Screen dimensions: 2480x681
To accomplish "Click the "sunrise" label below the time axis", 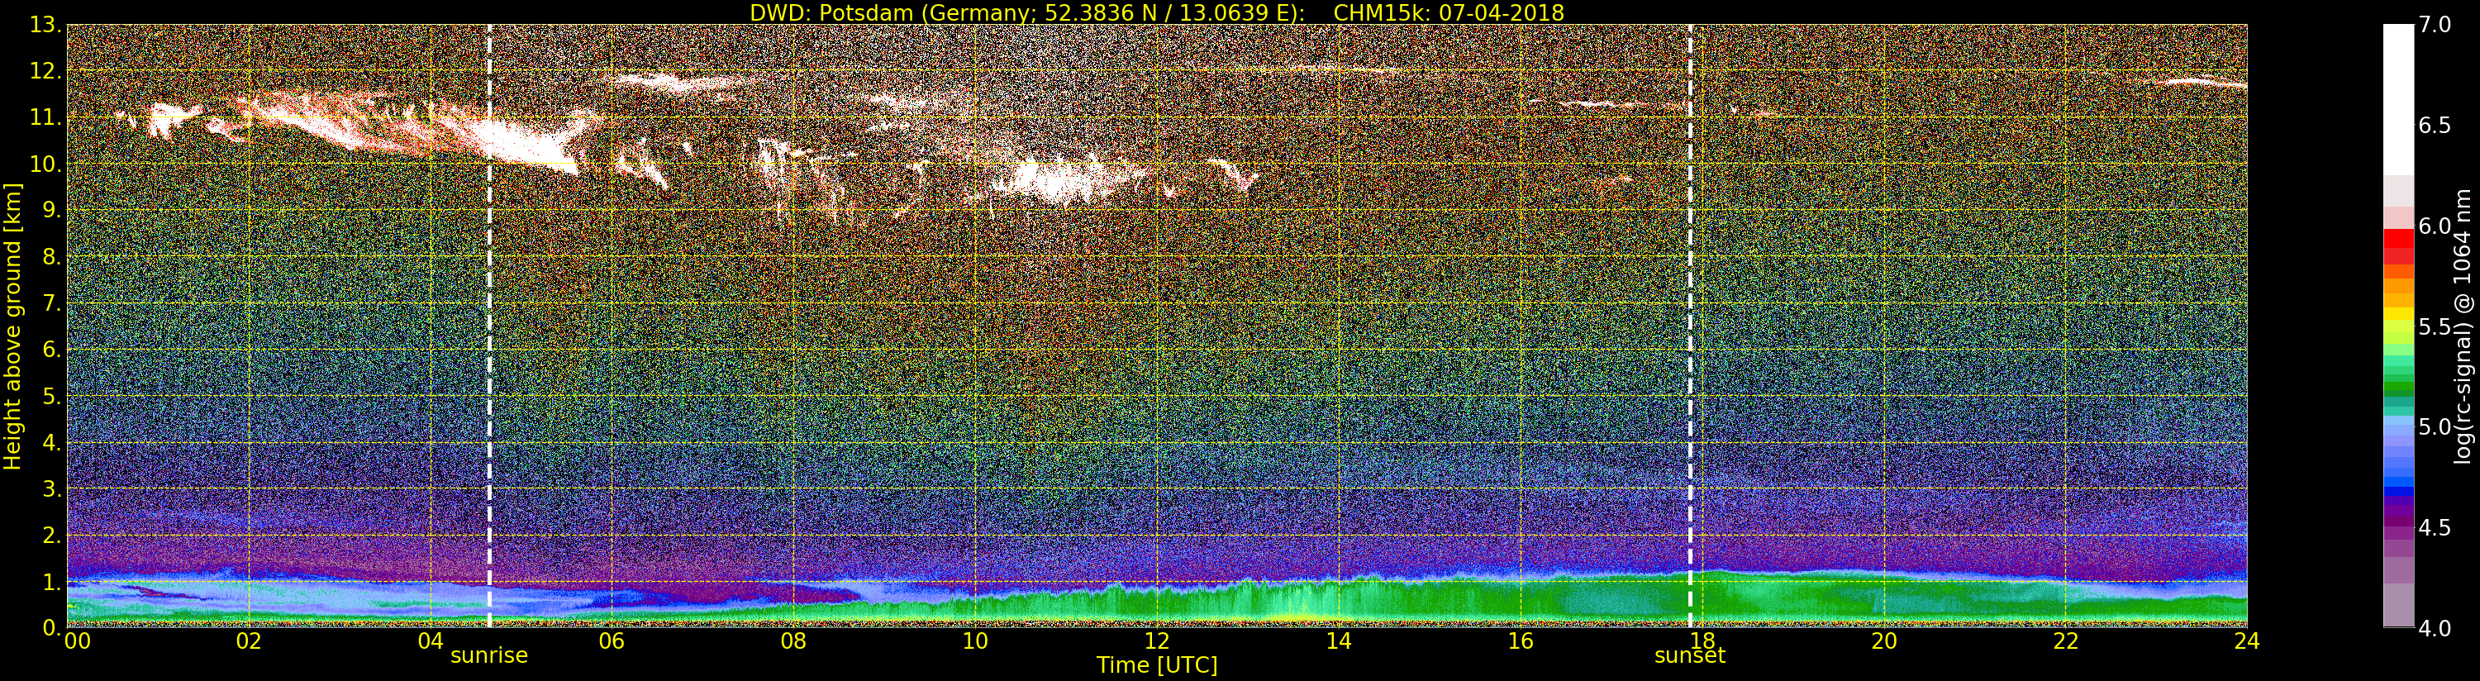I will (489, 656).
